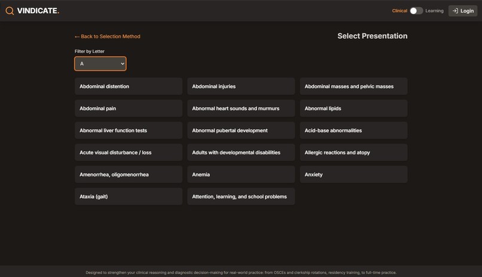Open Acute visual disturbance / loss
The width and height of the screenshot is (482, 277).
tap(129, 153)
